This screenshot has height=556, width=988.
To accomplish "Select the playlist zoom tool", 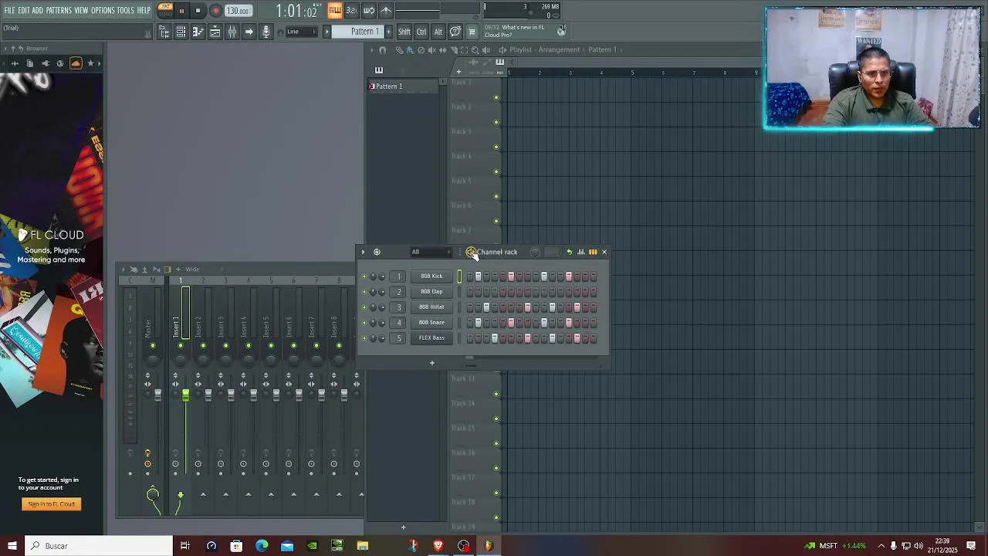I will pos(475,49).
